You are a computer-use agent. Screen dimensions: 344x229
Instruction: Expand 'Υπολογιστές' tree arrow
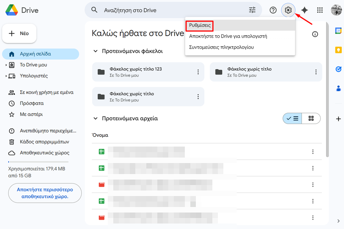point(6,76)
